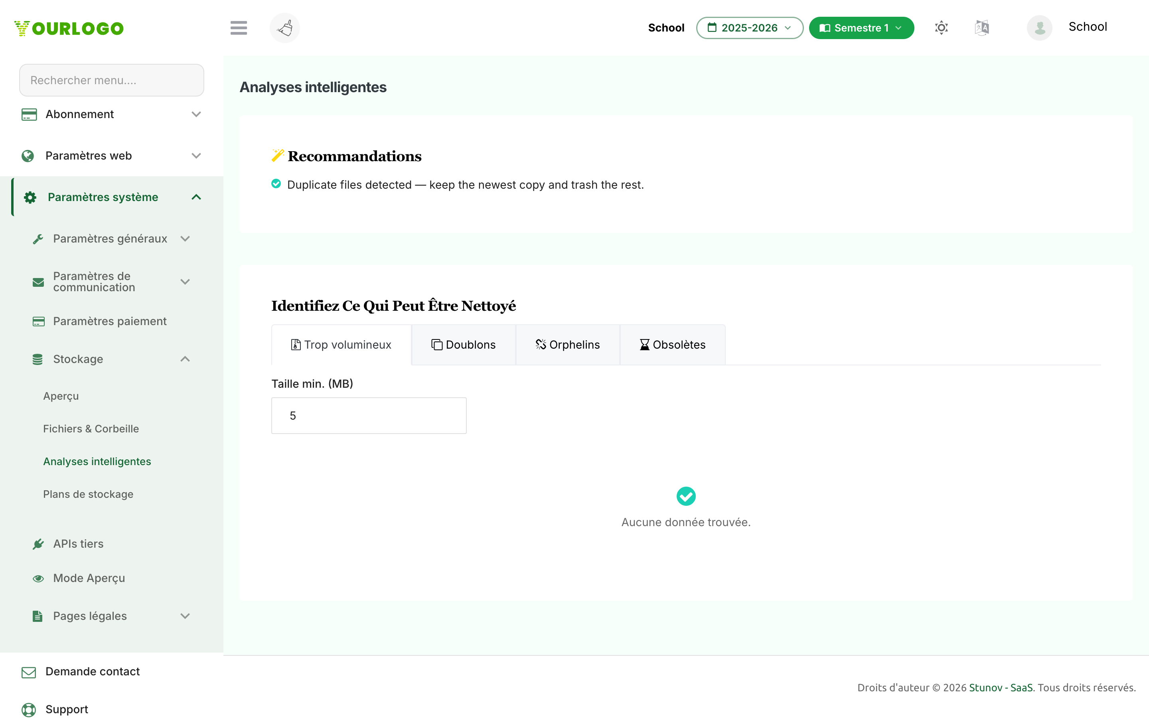
Task: Switch to the Doublons tab
Action: click(x=464, y=345)
